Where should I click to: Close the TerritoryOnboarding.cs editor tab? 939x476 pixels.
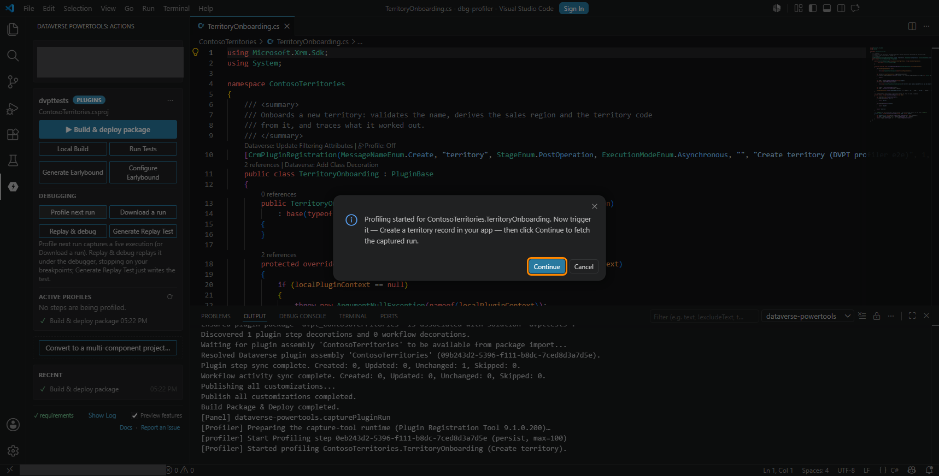(x=287, y=26)
